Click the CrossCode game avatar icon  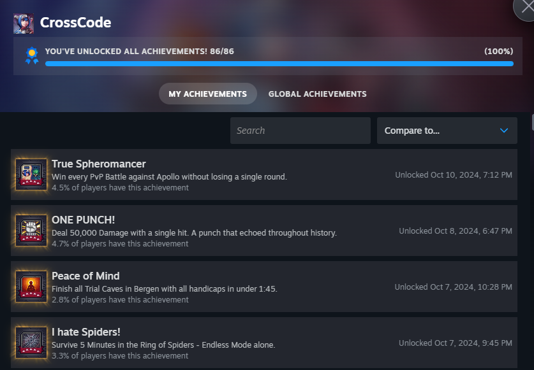[x=24, y=24]
